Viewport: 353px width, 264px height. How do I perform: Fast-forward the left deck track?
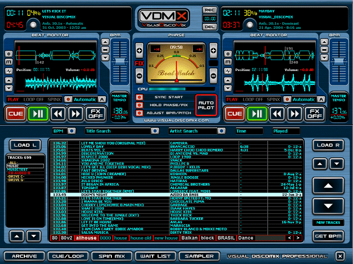tap(76, 114)
